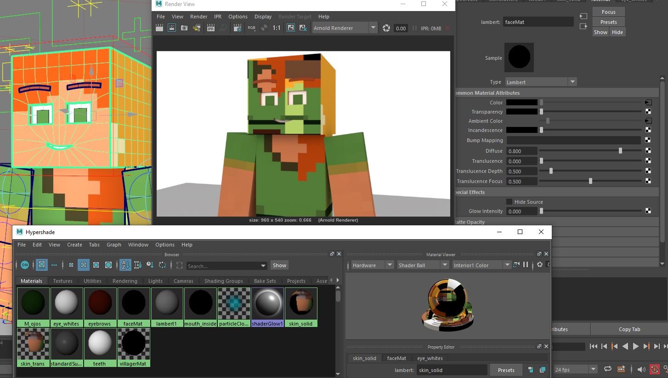This screenshot has height=378, width=668.
Task: Click checker map button for Diffuse
Action: coord(648,151)
